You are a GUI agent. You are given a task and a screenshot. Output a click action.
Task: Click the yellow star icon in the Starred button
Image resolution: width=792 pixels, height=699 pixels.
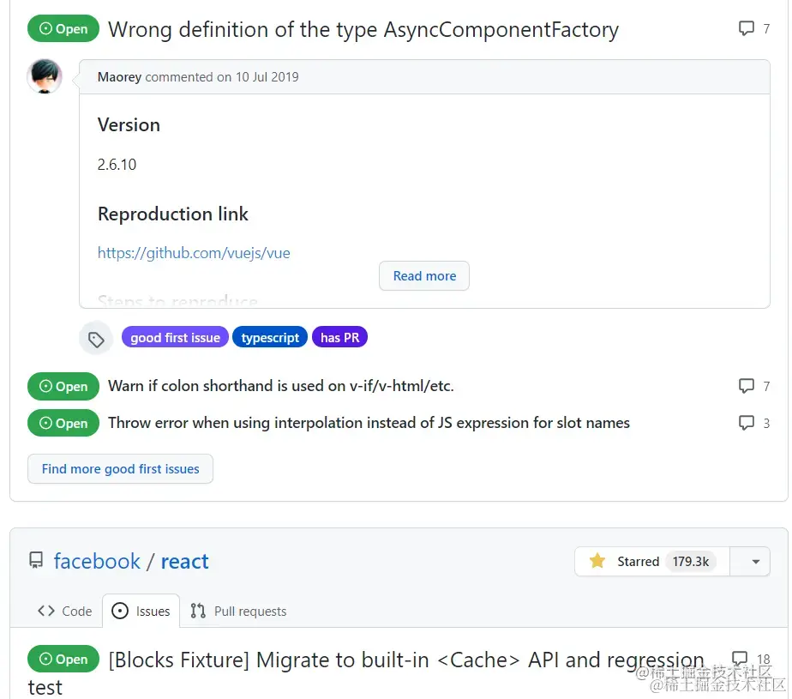[597, 561]
